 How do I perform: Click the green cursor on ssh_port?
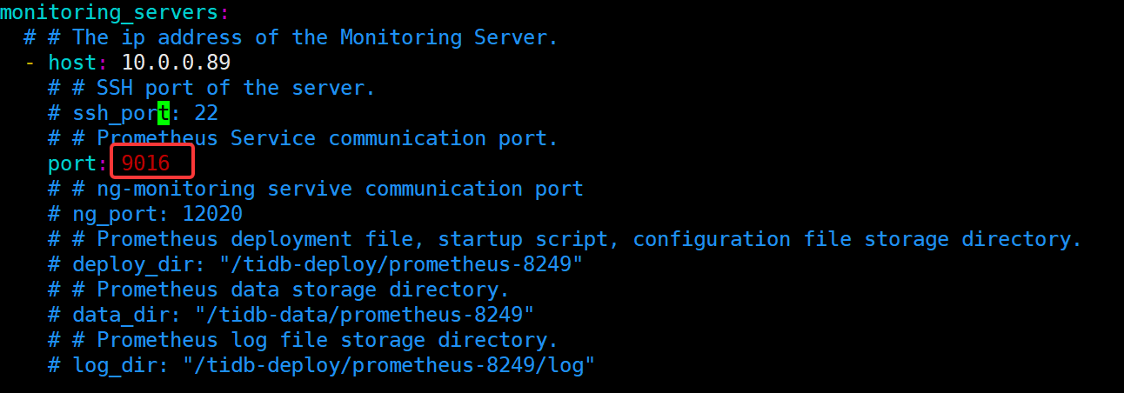tap(164, 113)
